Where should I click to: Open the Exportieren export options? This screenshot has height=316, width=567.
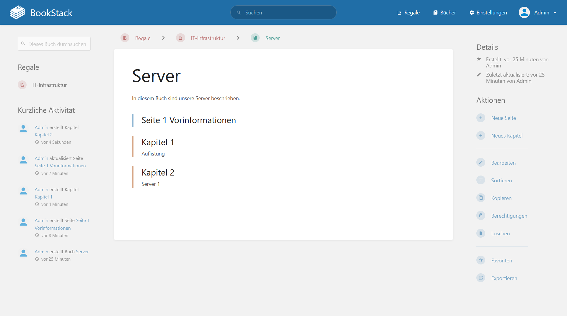480,278
